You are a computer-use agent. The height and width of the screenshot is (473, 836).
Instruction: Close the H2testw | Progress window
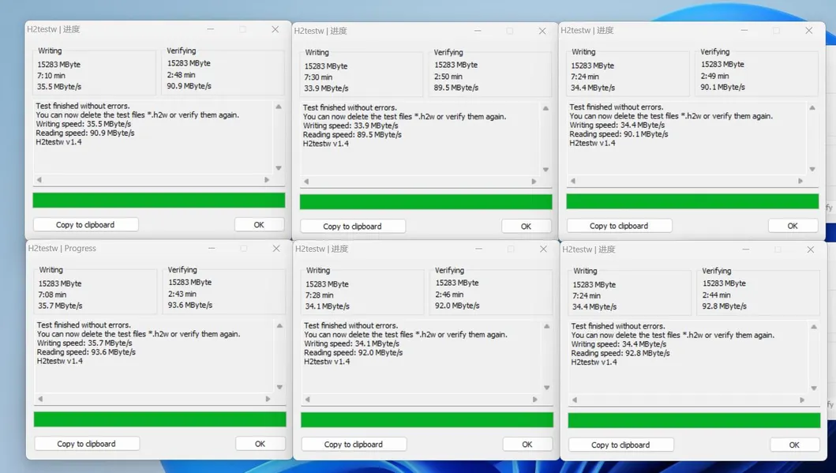276,248
